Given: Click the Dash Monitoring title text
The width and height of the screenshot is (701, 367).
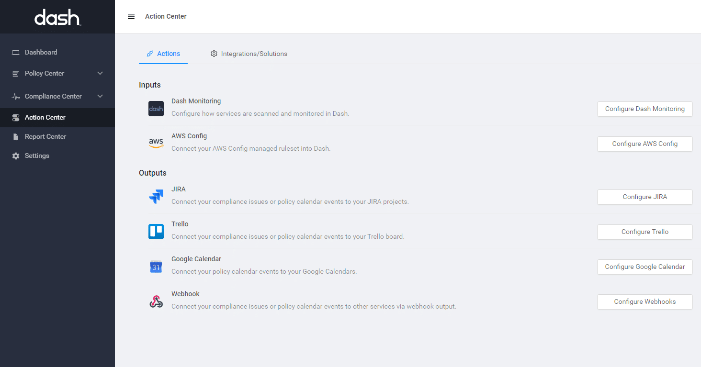Looking at the screenshot, I should click(x=196, y=101).
